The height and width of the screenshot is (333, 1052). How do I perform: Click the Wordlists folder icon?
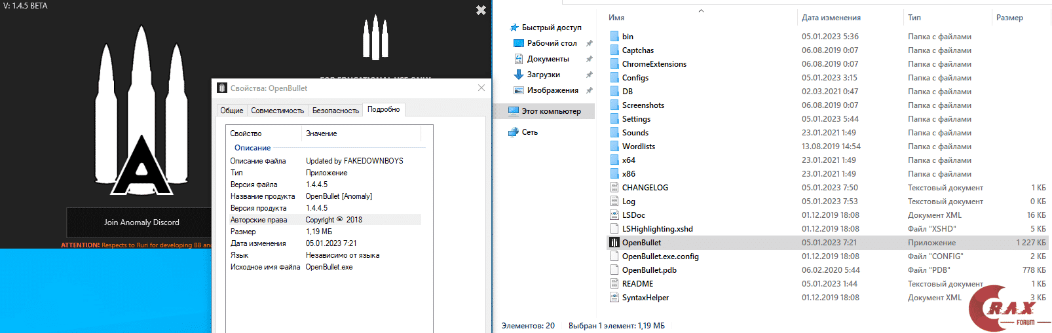tap(614, 147)
